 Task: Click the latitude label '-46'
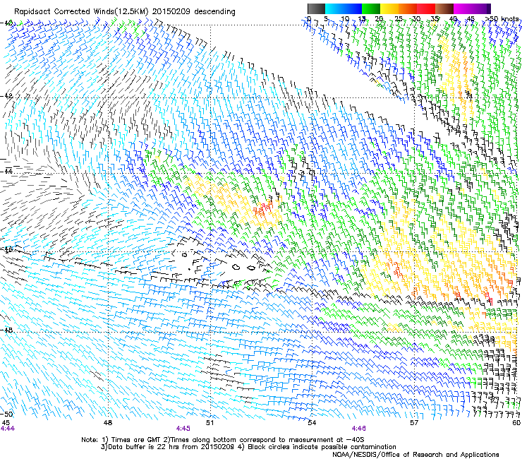pos(6,249)
